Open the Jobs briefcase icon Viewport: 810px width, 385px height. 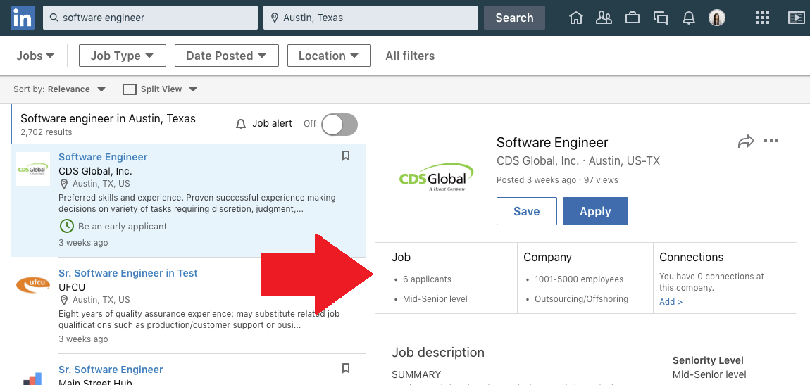[633, 18]
